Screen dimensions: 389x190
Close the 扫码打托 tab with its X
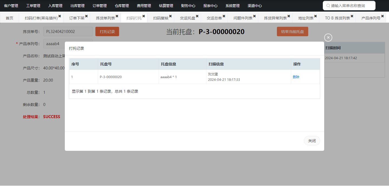(144, 16)
